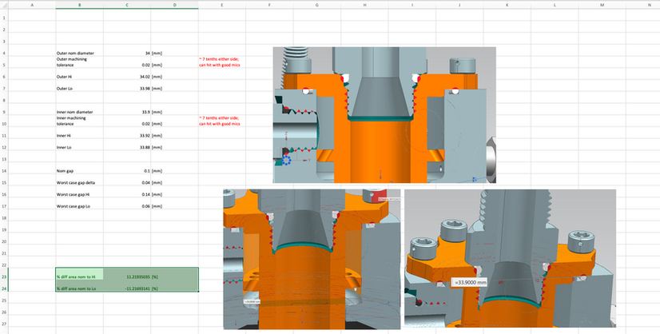
Task: Select the 'Worst case gap delta' cell
Action: (79, 183)
